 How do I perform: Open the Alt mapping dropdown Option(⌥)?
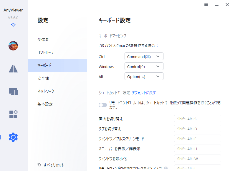pyautogui.click(x=144, y=77)
